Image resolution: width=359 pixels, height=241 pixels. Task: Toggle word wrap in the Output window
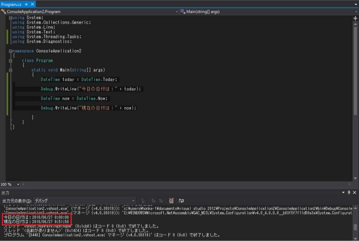(182, 201)
